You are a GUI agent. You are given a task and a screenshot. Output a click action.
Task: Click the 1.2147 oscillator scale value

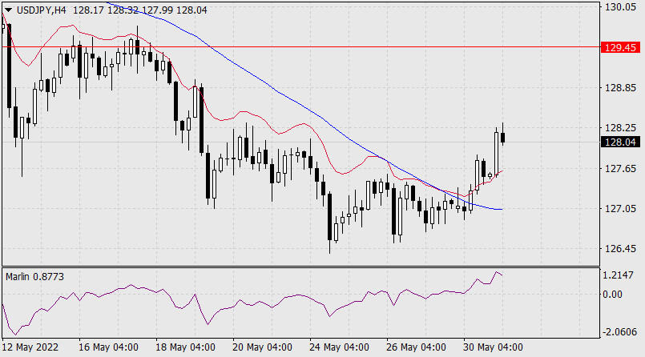(x=618, y=275)
